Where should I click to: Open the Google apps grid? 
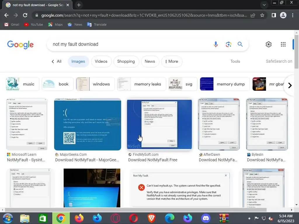283,44
